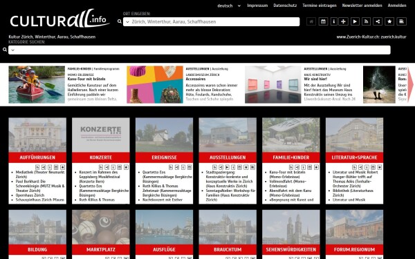Click list icon in Ausstellungen card
The width and height of the screenshot is (415, 259).
click(x=252, y=167)
